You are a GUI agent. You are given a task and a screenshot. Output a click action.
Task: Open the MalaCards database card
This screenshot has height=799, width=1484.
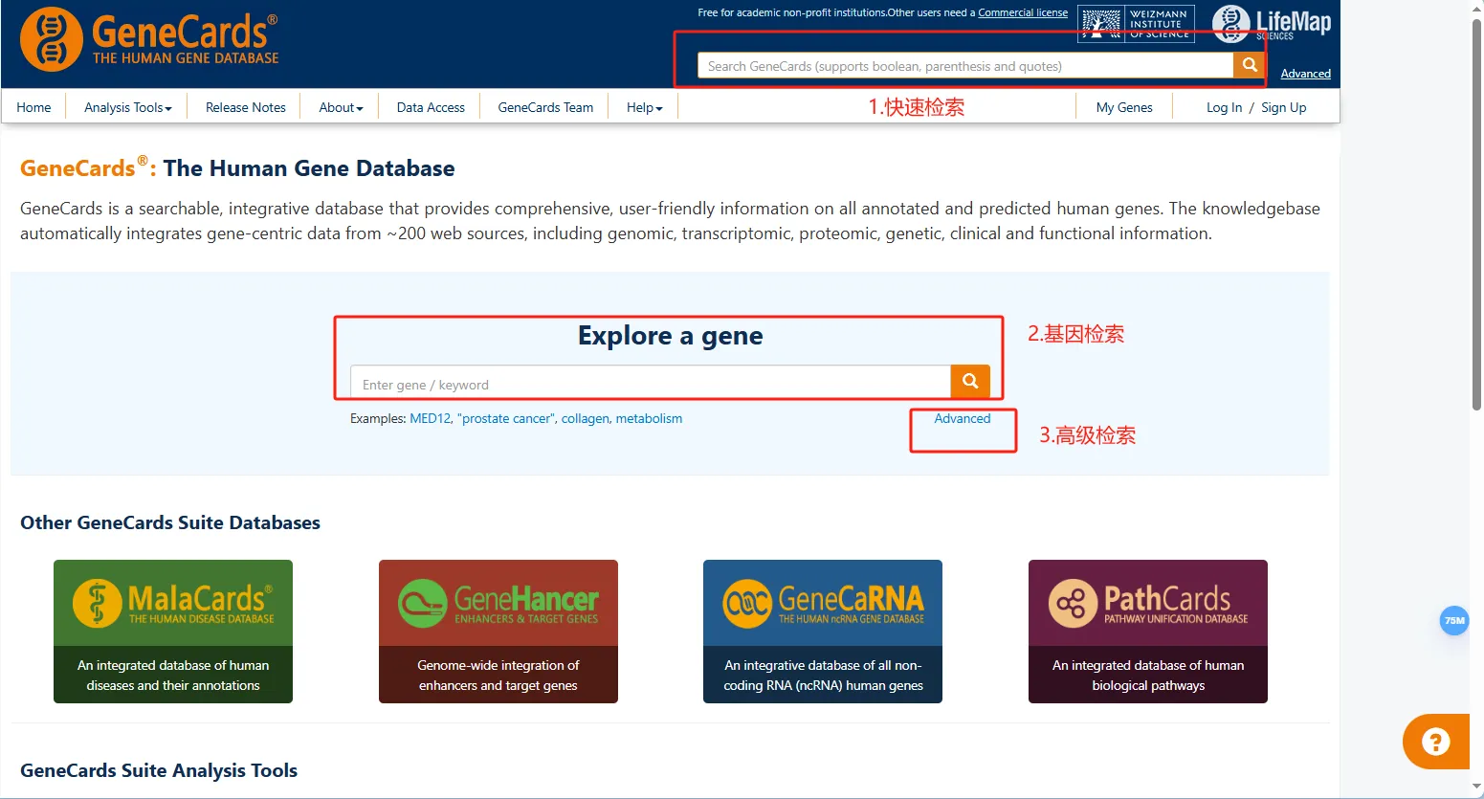click(x=173, y=632)
